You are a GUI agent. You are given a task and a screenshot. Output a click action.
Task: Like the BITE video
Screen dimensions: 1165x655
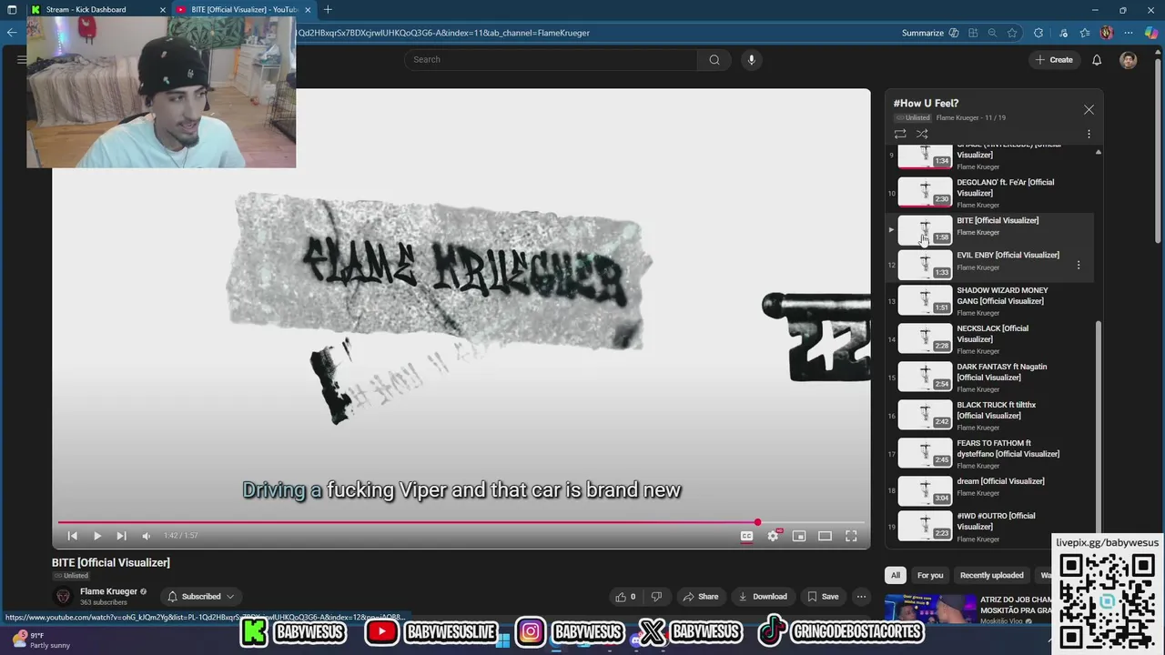(x=625, y=597)
